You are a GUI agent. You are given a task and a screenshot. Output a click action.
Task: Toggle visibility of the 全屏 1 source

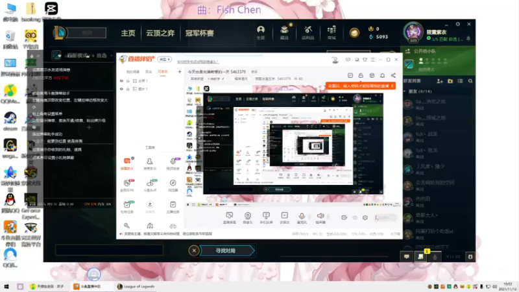tap(121, 80)
